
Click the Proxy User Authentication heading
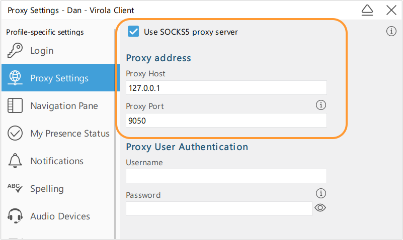[x=187, y=147]
